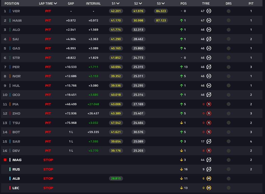The image size is (265, 194).
Task: Click the soft tyre icon for DEV
Action: (x=209, y=151)
